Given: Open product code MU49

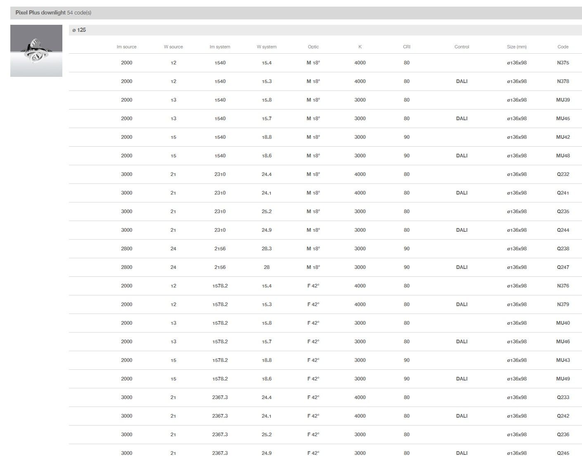Looking at the screenshot, I should tap(563, 379).
